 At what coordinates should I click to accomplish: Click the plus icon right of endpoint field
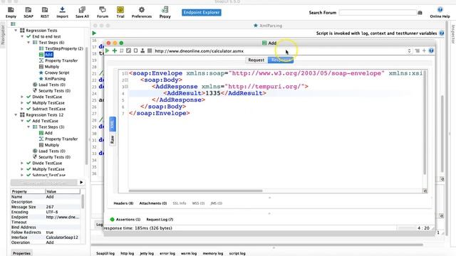pyautogui.click(x=424, y=50)
